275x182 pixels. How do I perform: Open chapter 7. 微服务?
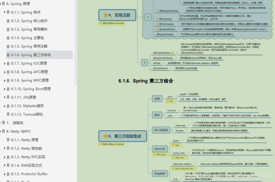coord(15,123)
